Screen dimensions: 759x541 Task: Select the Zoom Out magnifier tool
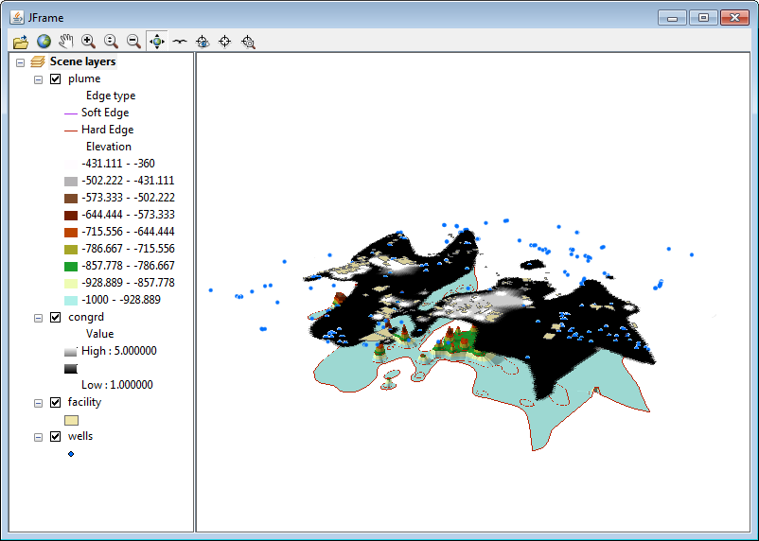134,42
